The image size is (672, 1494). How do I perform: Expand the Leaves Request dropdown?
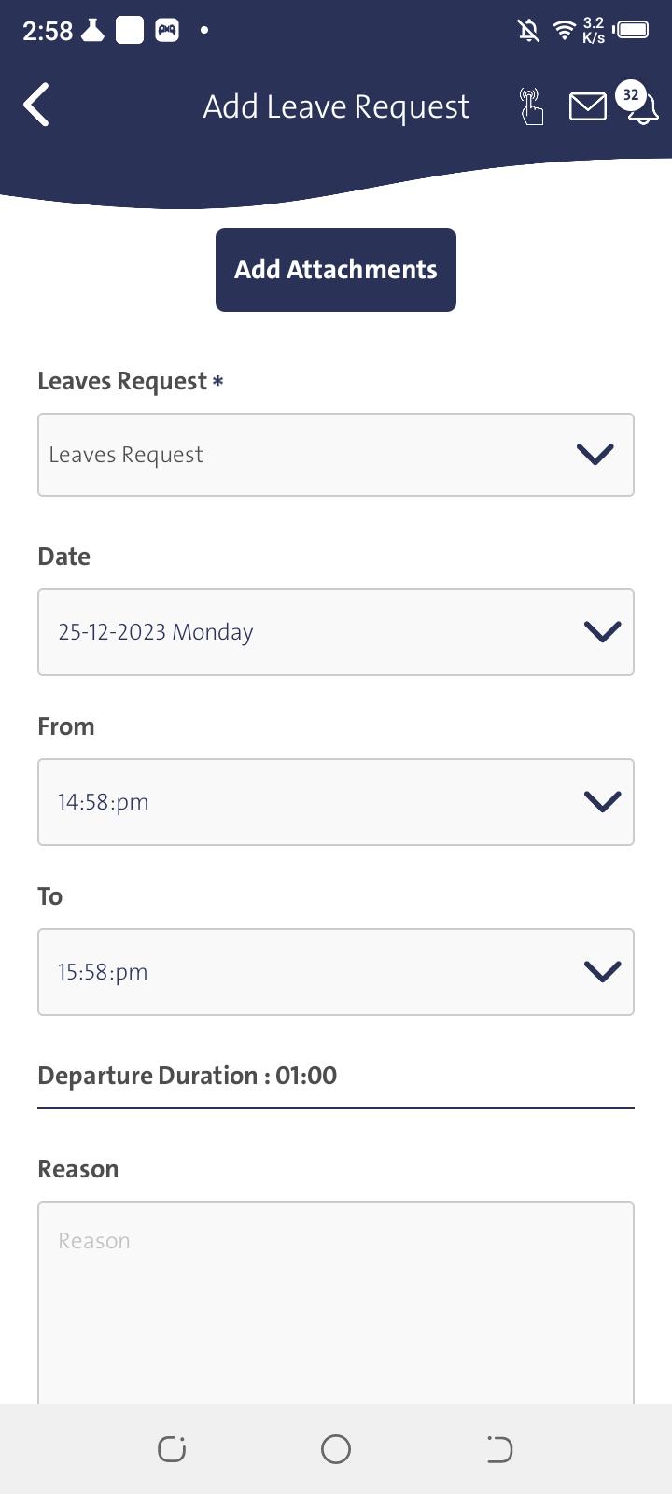[x=336, y=455]
